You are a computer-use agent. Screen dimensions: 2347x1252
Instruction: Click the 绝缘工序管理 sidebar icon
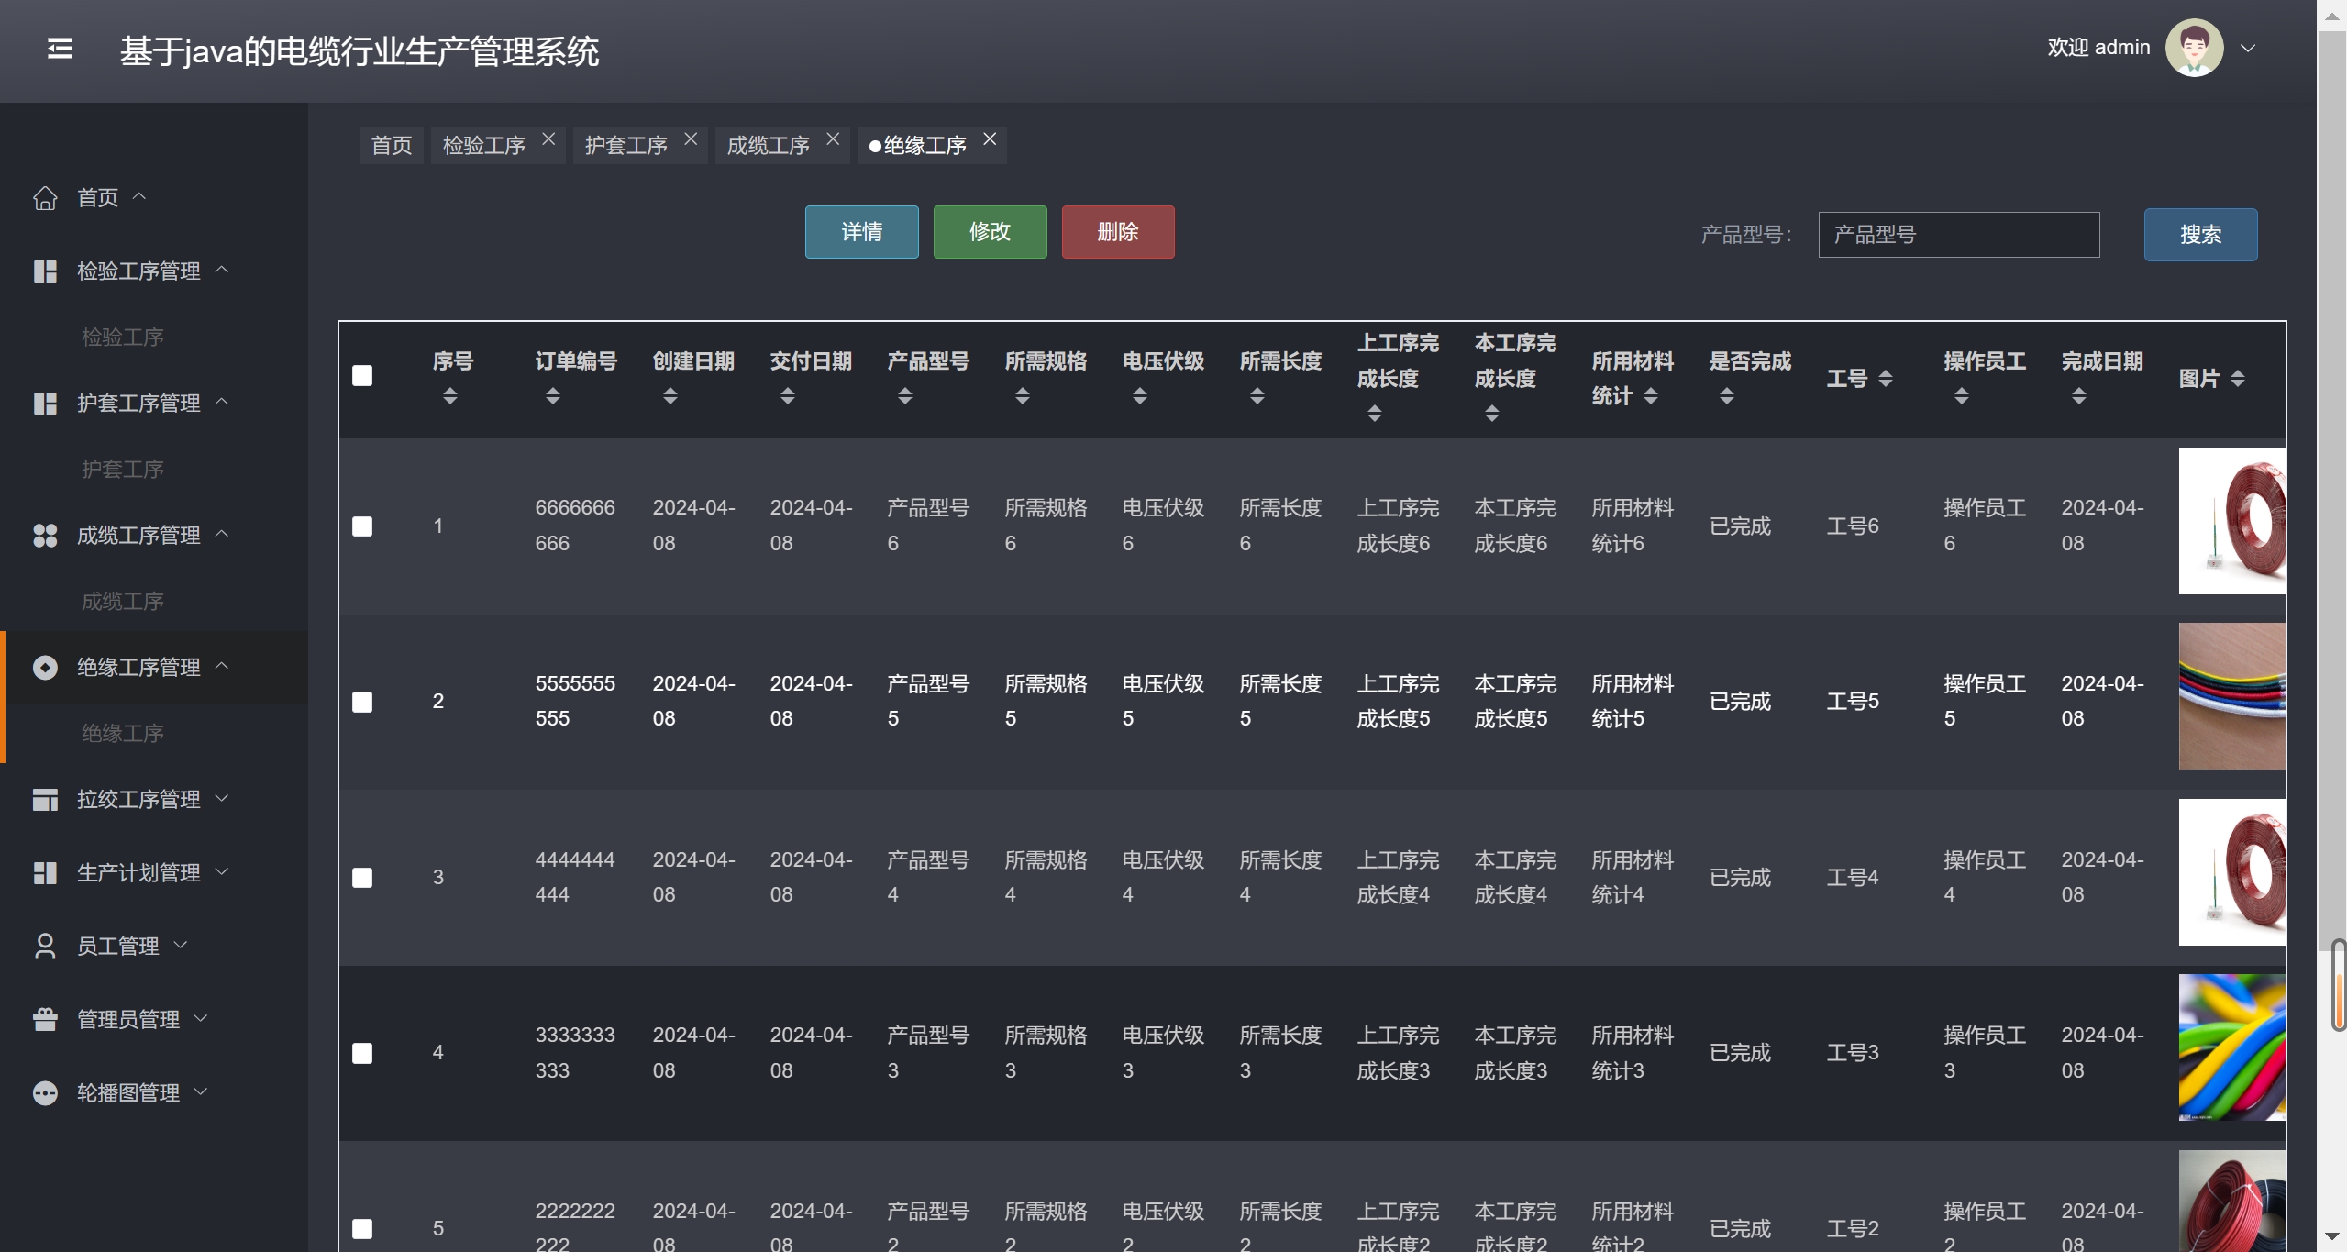(45, 668)
